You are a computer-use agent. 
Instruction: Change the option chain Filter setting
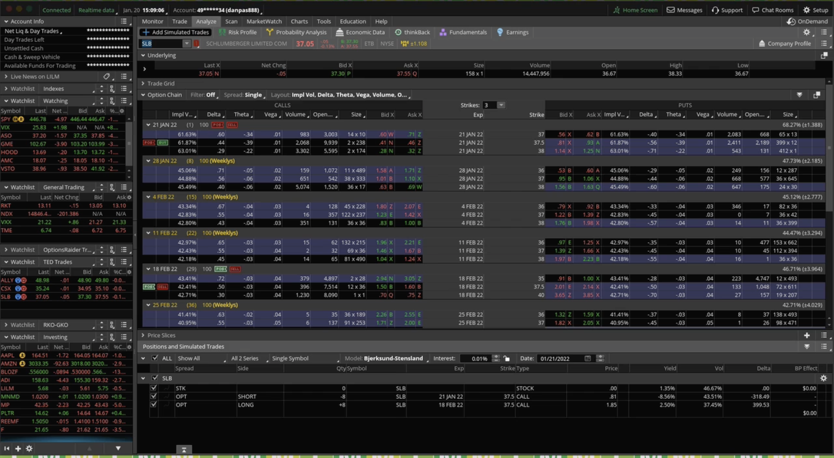point(204,95)
